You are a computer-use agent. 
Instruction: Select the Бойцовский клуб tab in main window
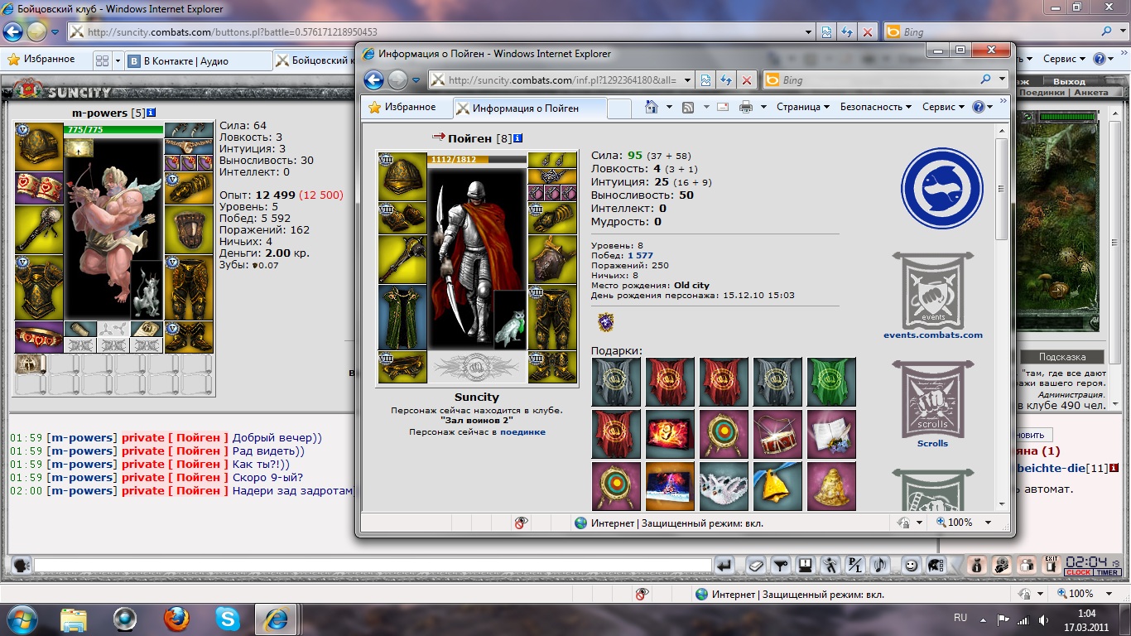click(x=315, y=60)
